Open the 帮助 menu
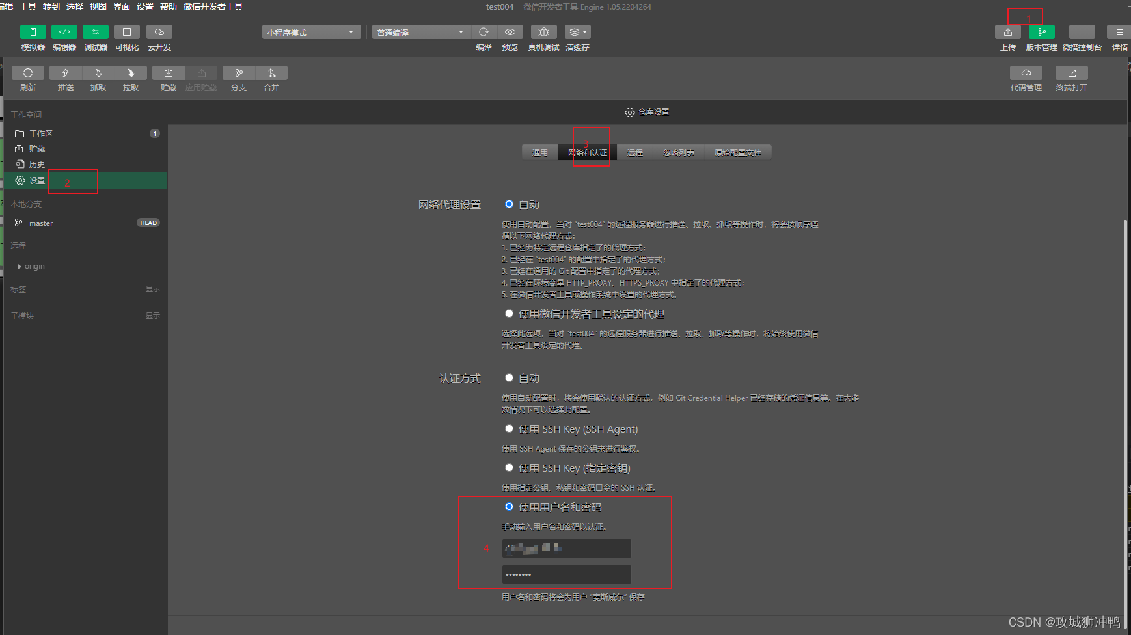Viewport: 1131px width, 635px height. coord(169,7)
